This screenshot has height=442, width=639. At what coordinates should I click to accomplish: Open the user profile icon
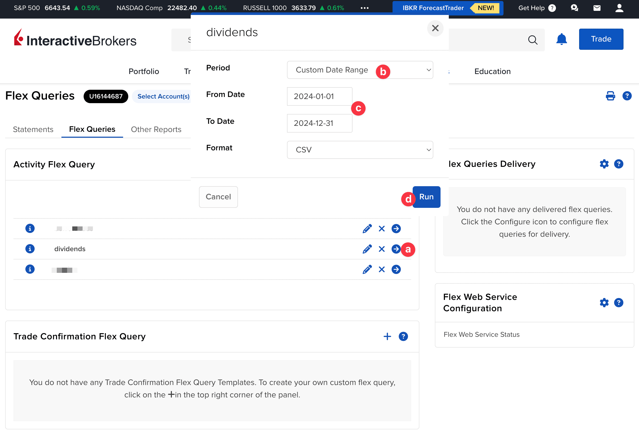tap(619, 8)
